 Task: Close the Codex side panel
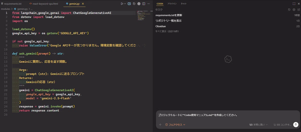coord(298,4)
